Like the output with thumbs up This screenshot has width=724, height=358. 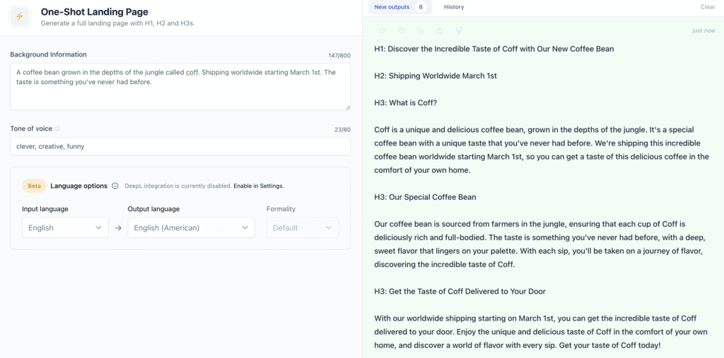440,30
